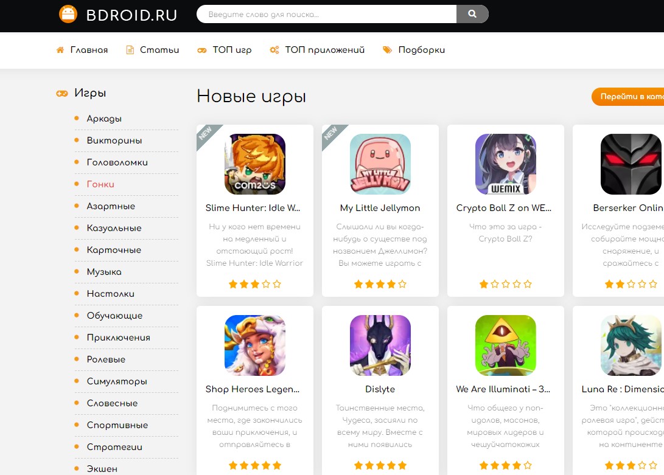Viewport: 664px width, 475px height.
Task: Click the orange Перейти в каталог button
Action: 629,97
